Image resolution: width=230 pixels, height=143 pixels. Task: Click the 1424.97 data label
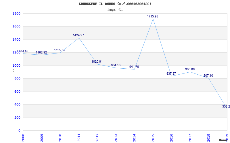(x=78, y=35)
